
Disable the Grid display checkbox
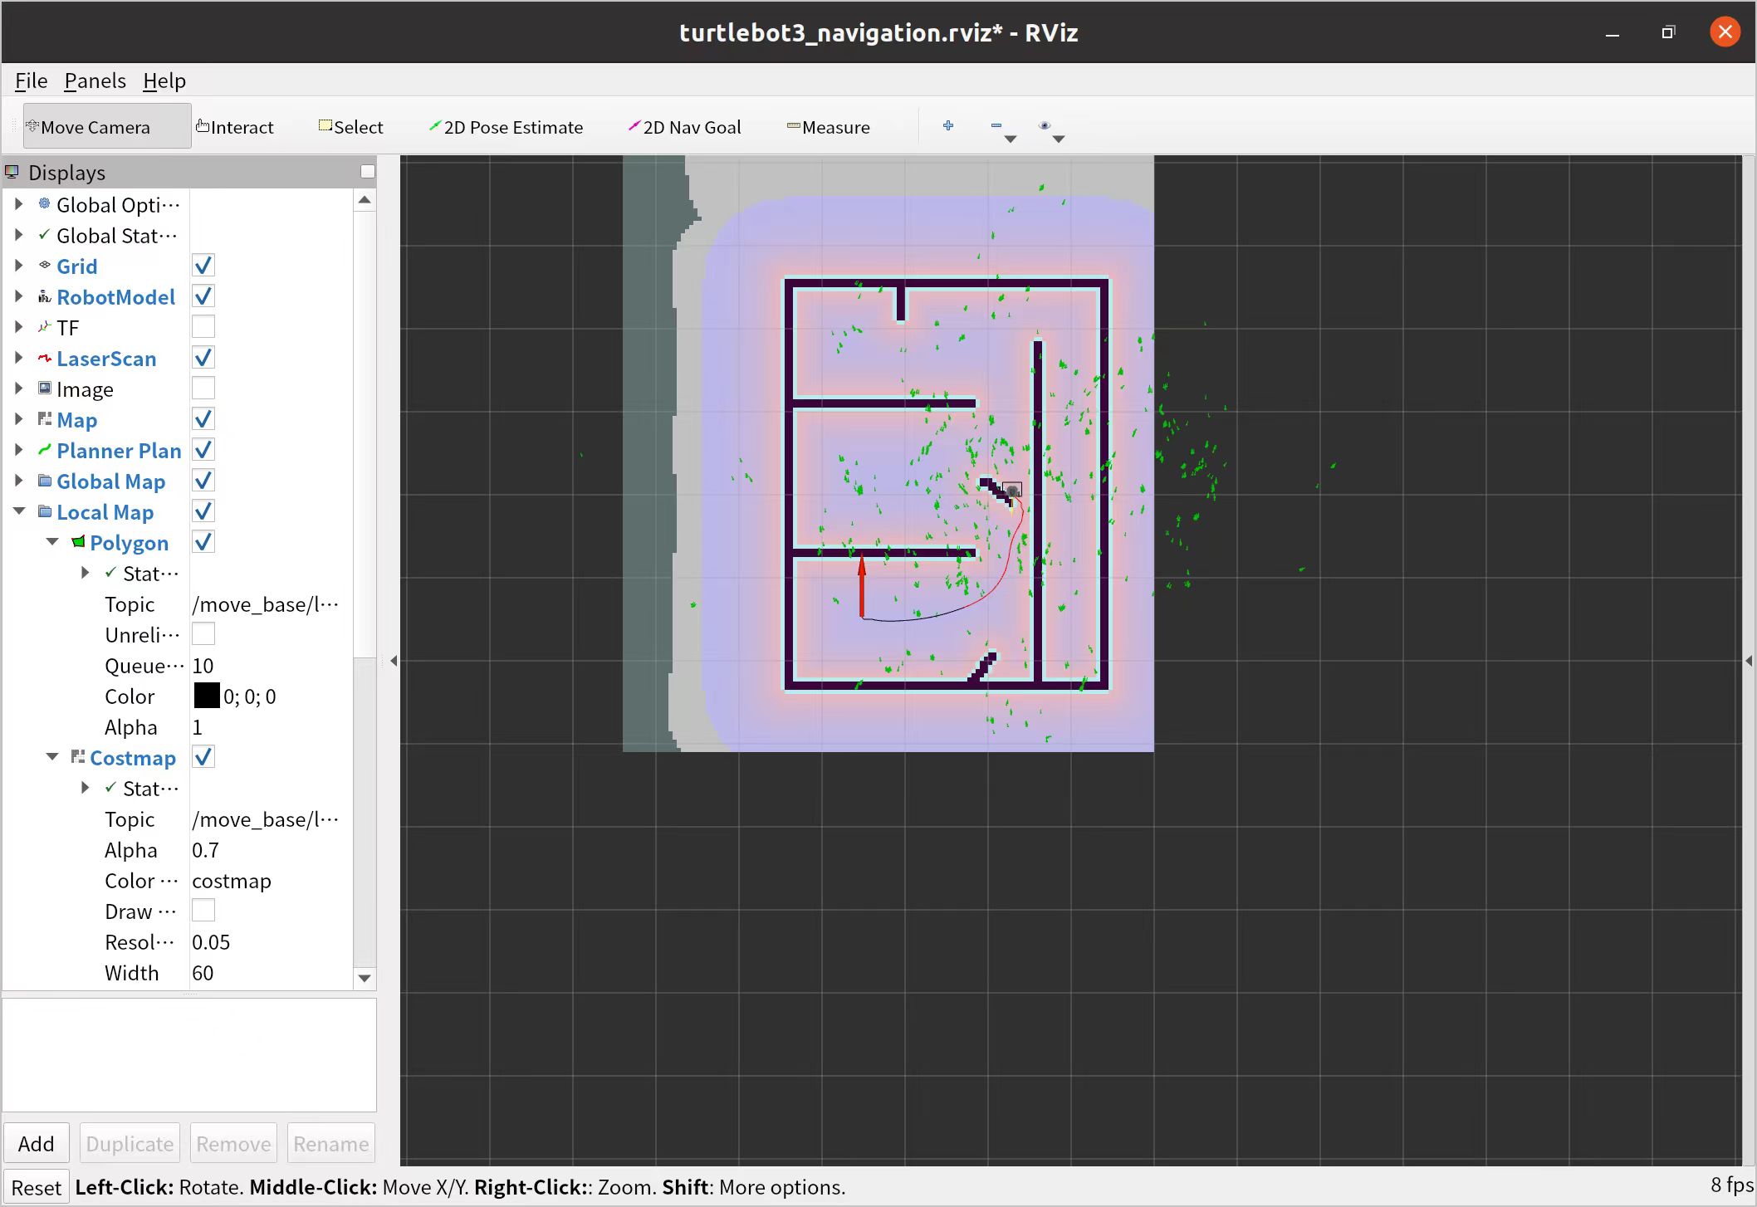click(x=203, y=266)
